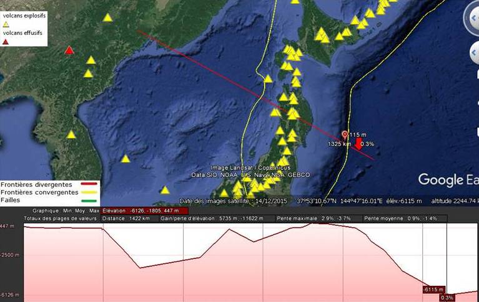The image size is (479, 302).
Task: Click the dark red triangle under volcans effusifs
Action: [6, 42]
